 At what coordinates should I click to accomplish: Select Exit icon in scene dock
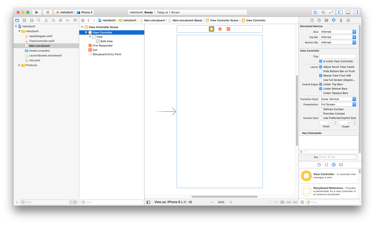click(228, 29)
